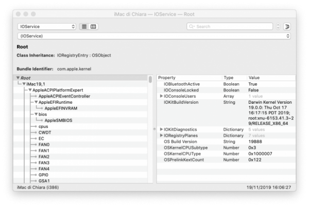Select the AppleSMBIOS entry
The width and height of the screenshot is (309, 207).
click(58, 120)
